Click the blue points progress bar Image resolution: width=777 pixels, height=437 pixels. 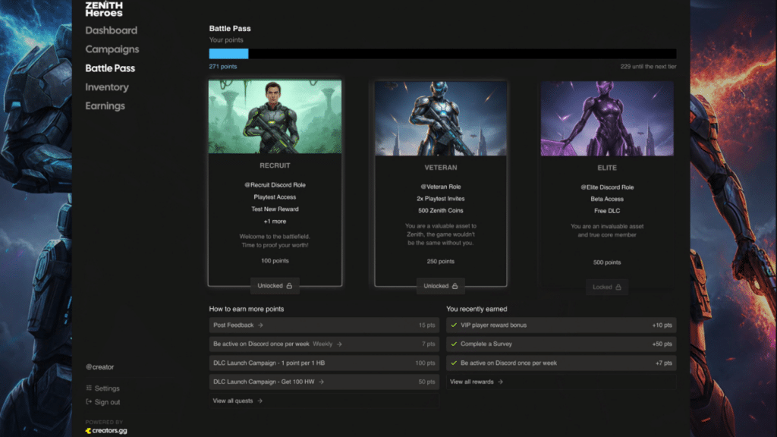click(228, 54)
